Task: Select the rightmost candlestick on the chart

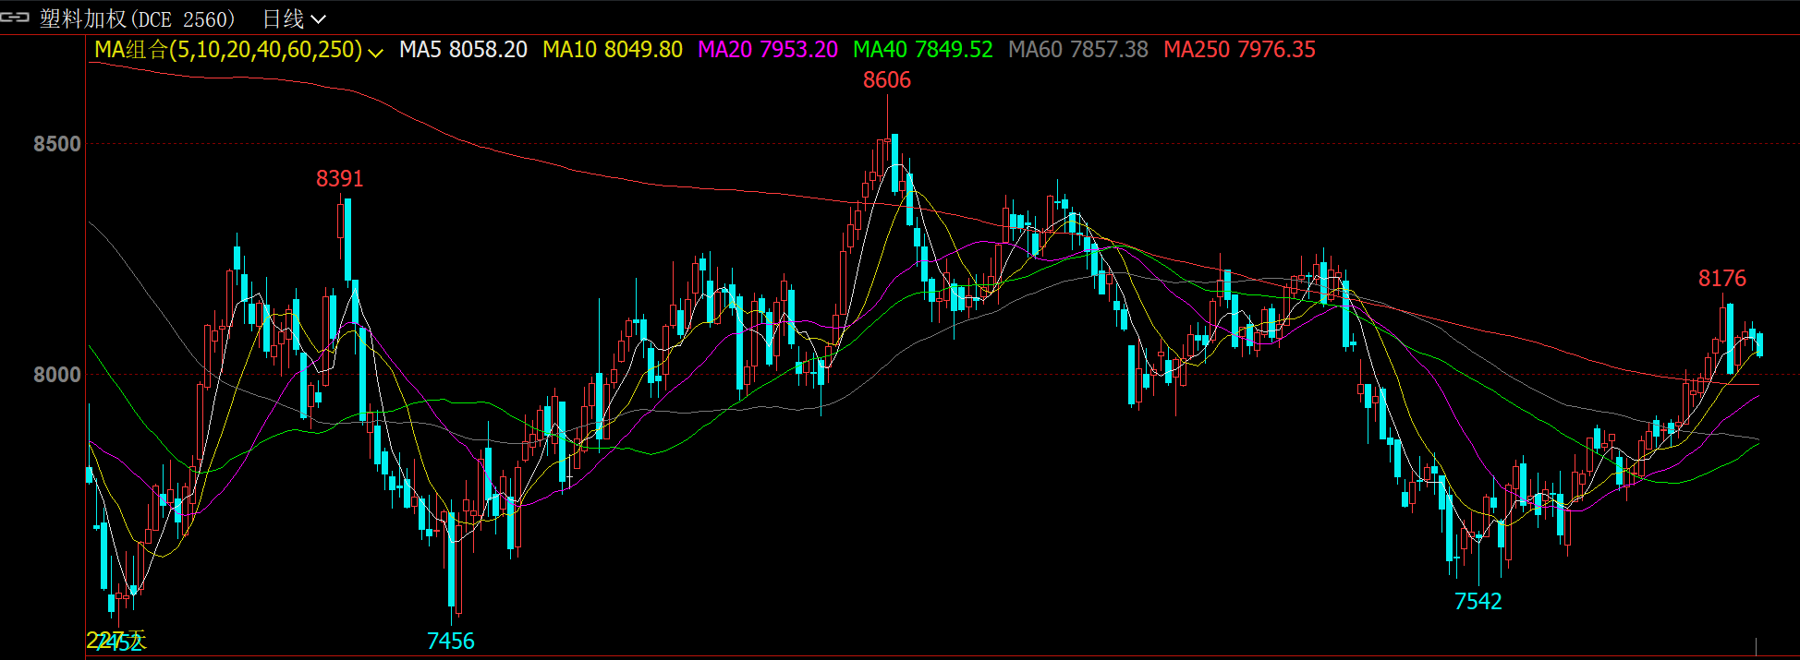Action: click(x=1759, y=344)
